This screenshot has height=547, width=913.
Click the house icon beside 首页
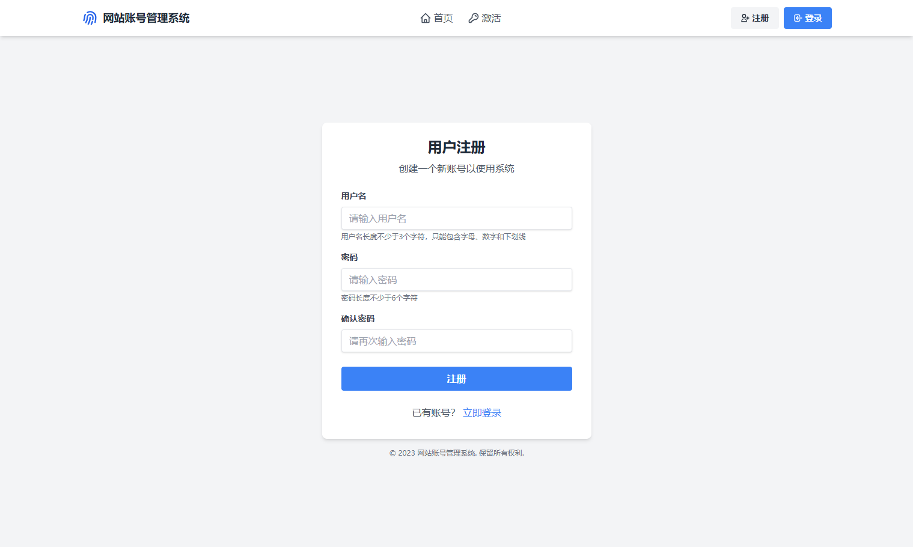[426, 18]
